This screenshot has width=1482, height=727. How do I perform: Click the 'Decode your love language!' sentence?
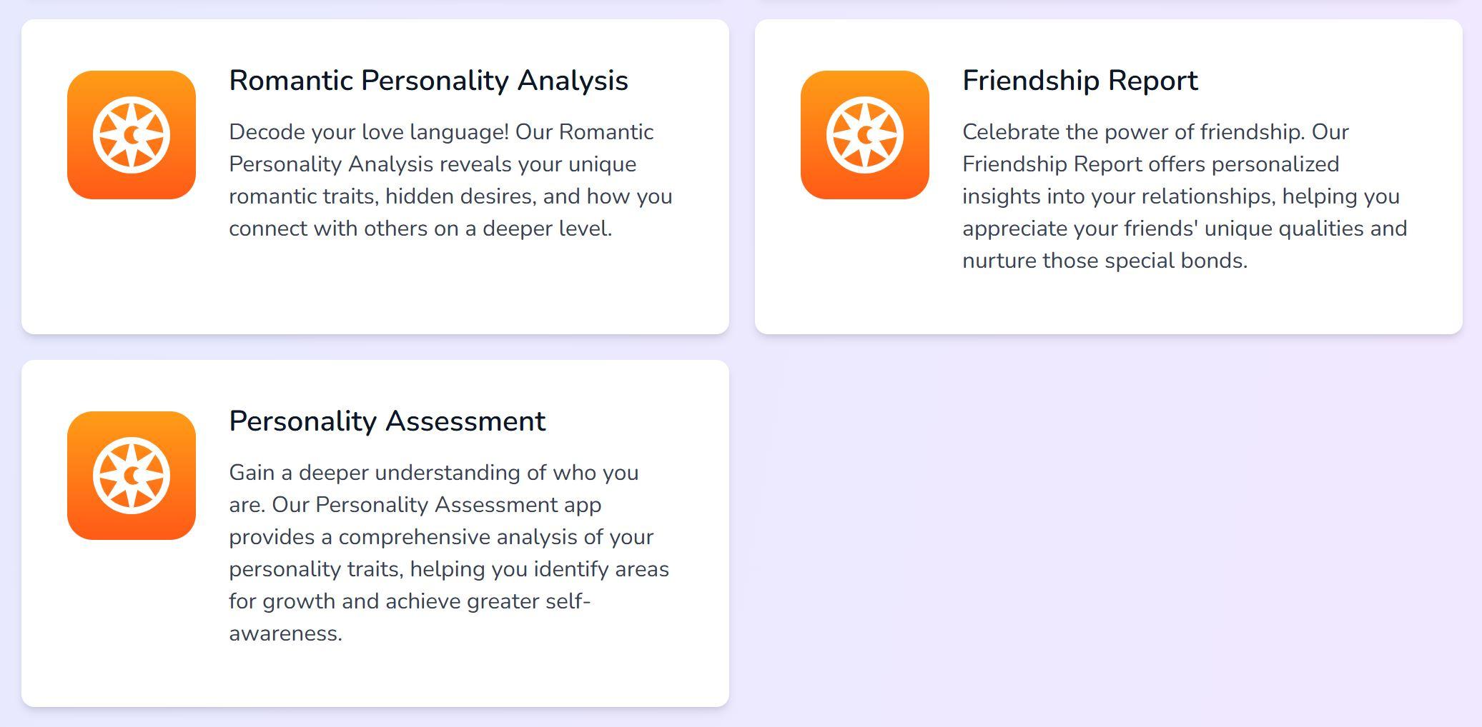pyautogui.click(x=369, y=132)
